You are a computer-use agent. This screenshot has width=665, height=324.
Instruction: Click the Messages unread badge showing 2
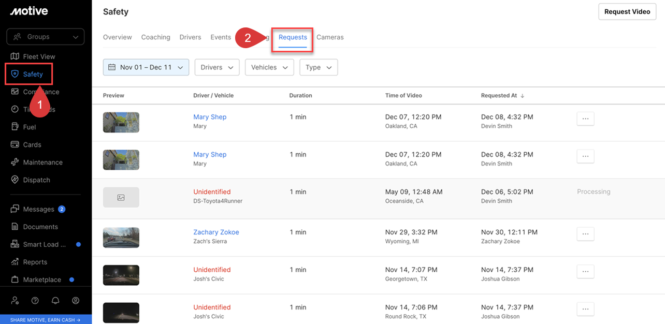[62, 209]
